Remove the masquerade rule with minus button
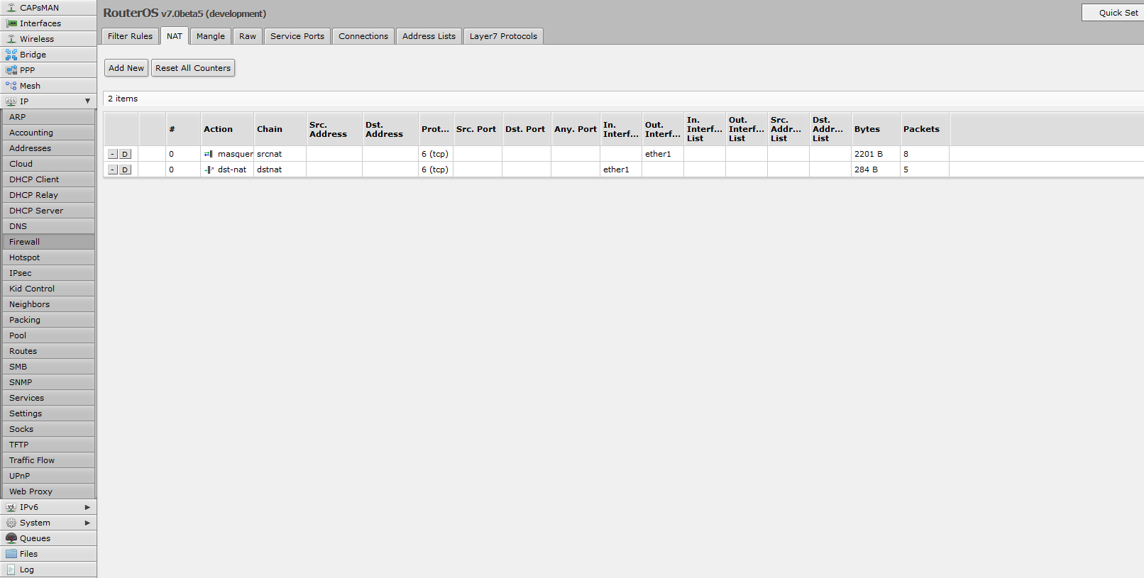The image size is (1144, 578). tap(112, 154)
